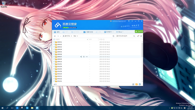Sort by the size column header
The image size is (195, 110).
click(93, 39)
